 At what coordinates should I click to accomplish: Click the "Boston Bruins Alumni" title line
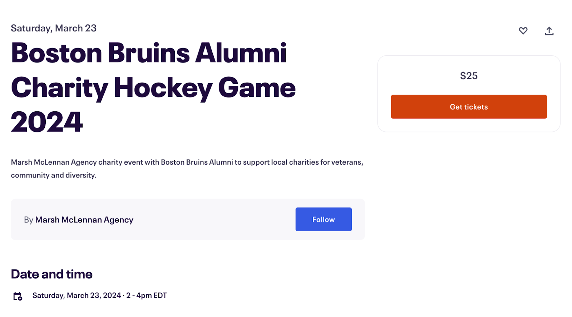[149, 53]
